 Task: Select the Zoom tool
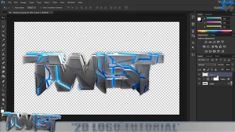click(3, 104)
